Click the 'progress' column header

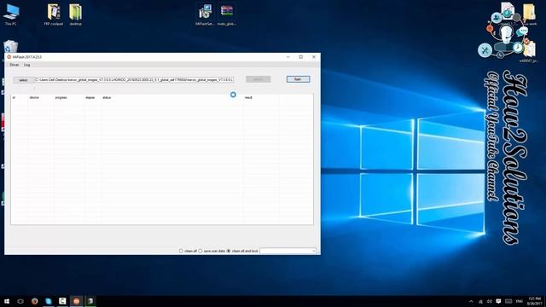pyautogui.click(x=61, y=97)
